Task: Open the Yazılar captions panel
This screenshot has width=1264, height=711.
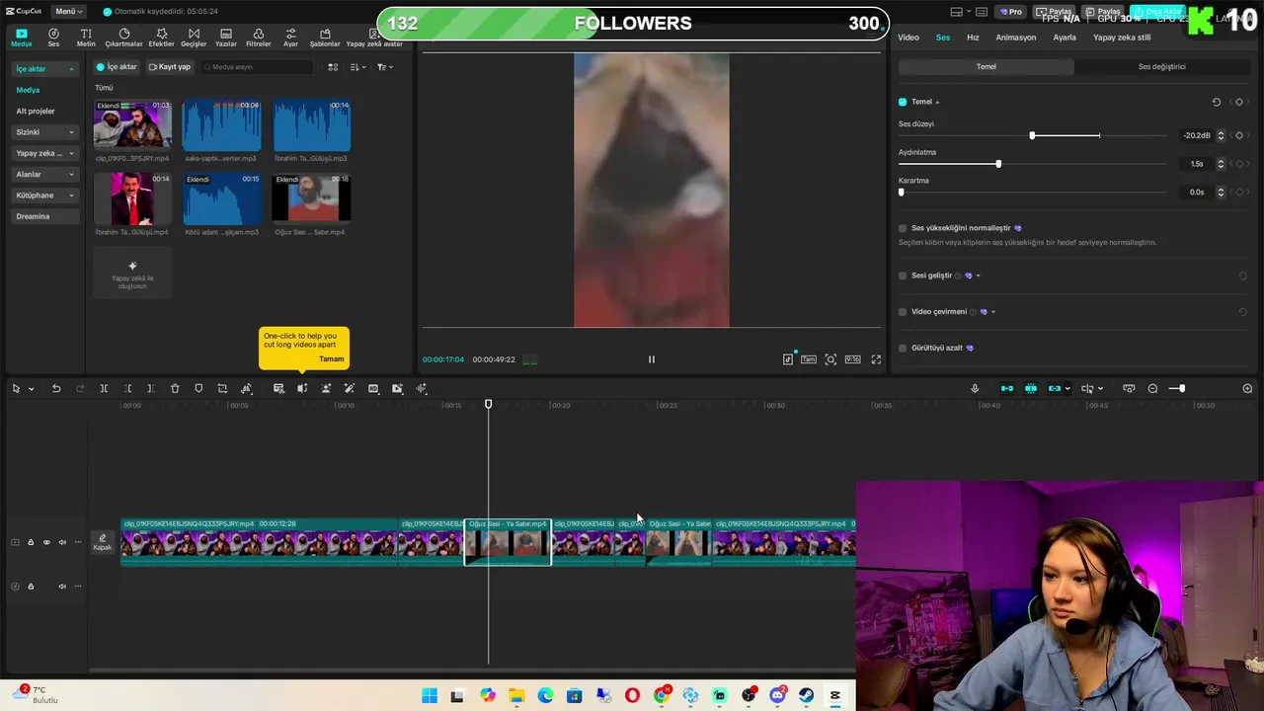Action: 226,38
